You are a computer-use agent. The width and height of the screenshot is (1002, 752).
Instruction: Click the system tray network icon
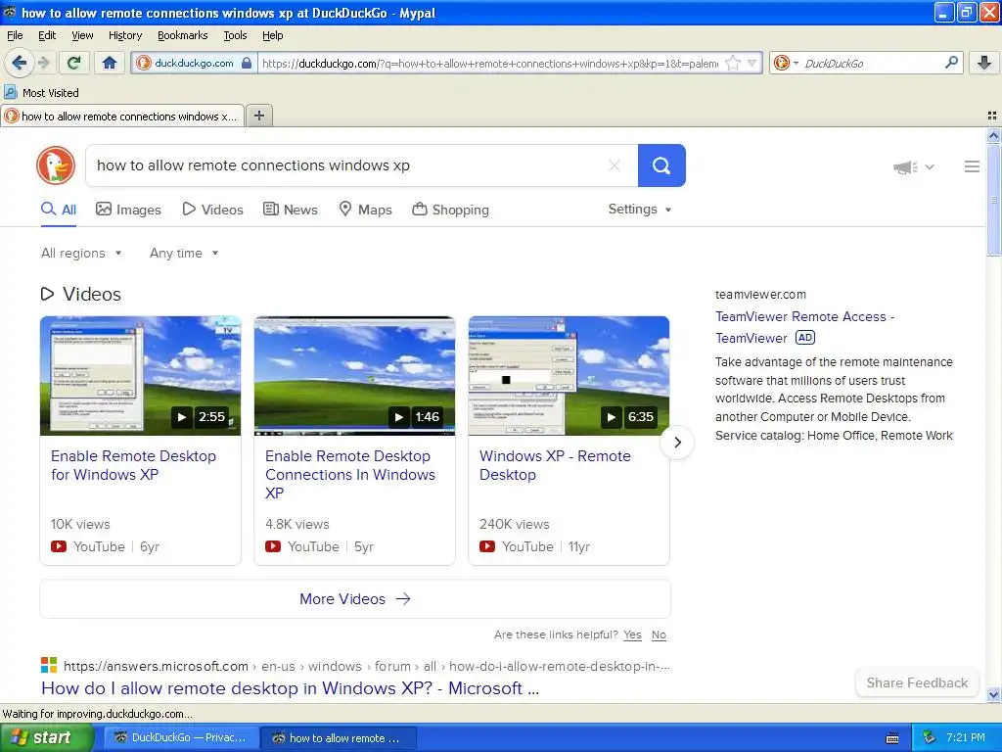coord(929,738)
